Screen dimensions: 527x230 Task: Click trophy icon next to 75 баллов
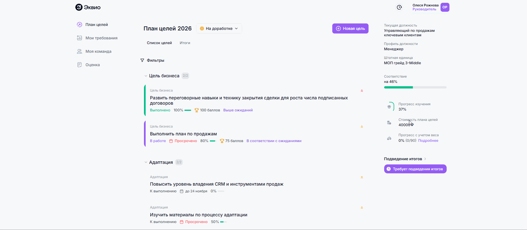click(x=222, y=141)
